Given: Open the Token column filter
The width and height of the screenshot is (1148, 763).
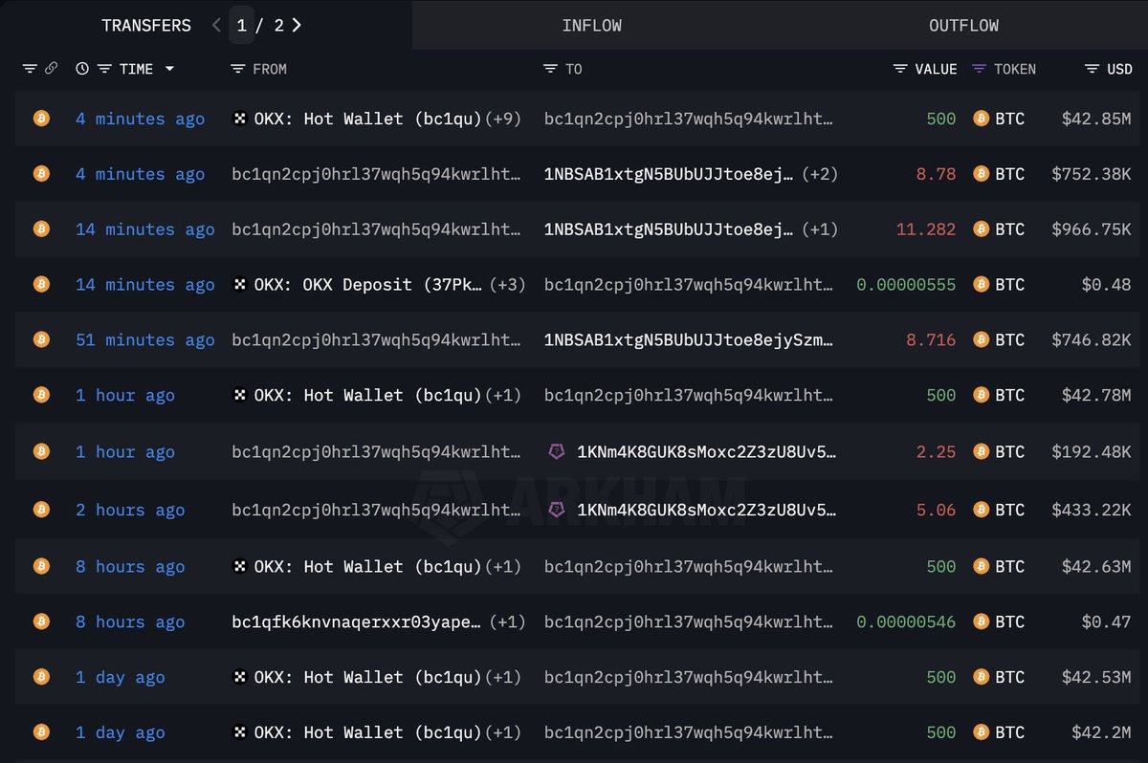Looking at the screenshot, I should 979,69.
